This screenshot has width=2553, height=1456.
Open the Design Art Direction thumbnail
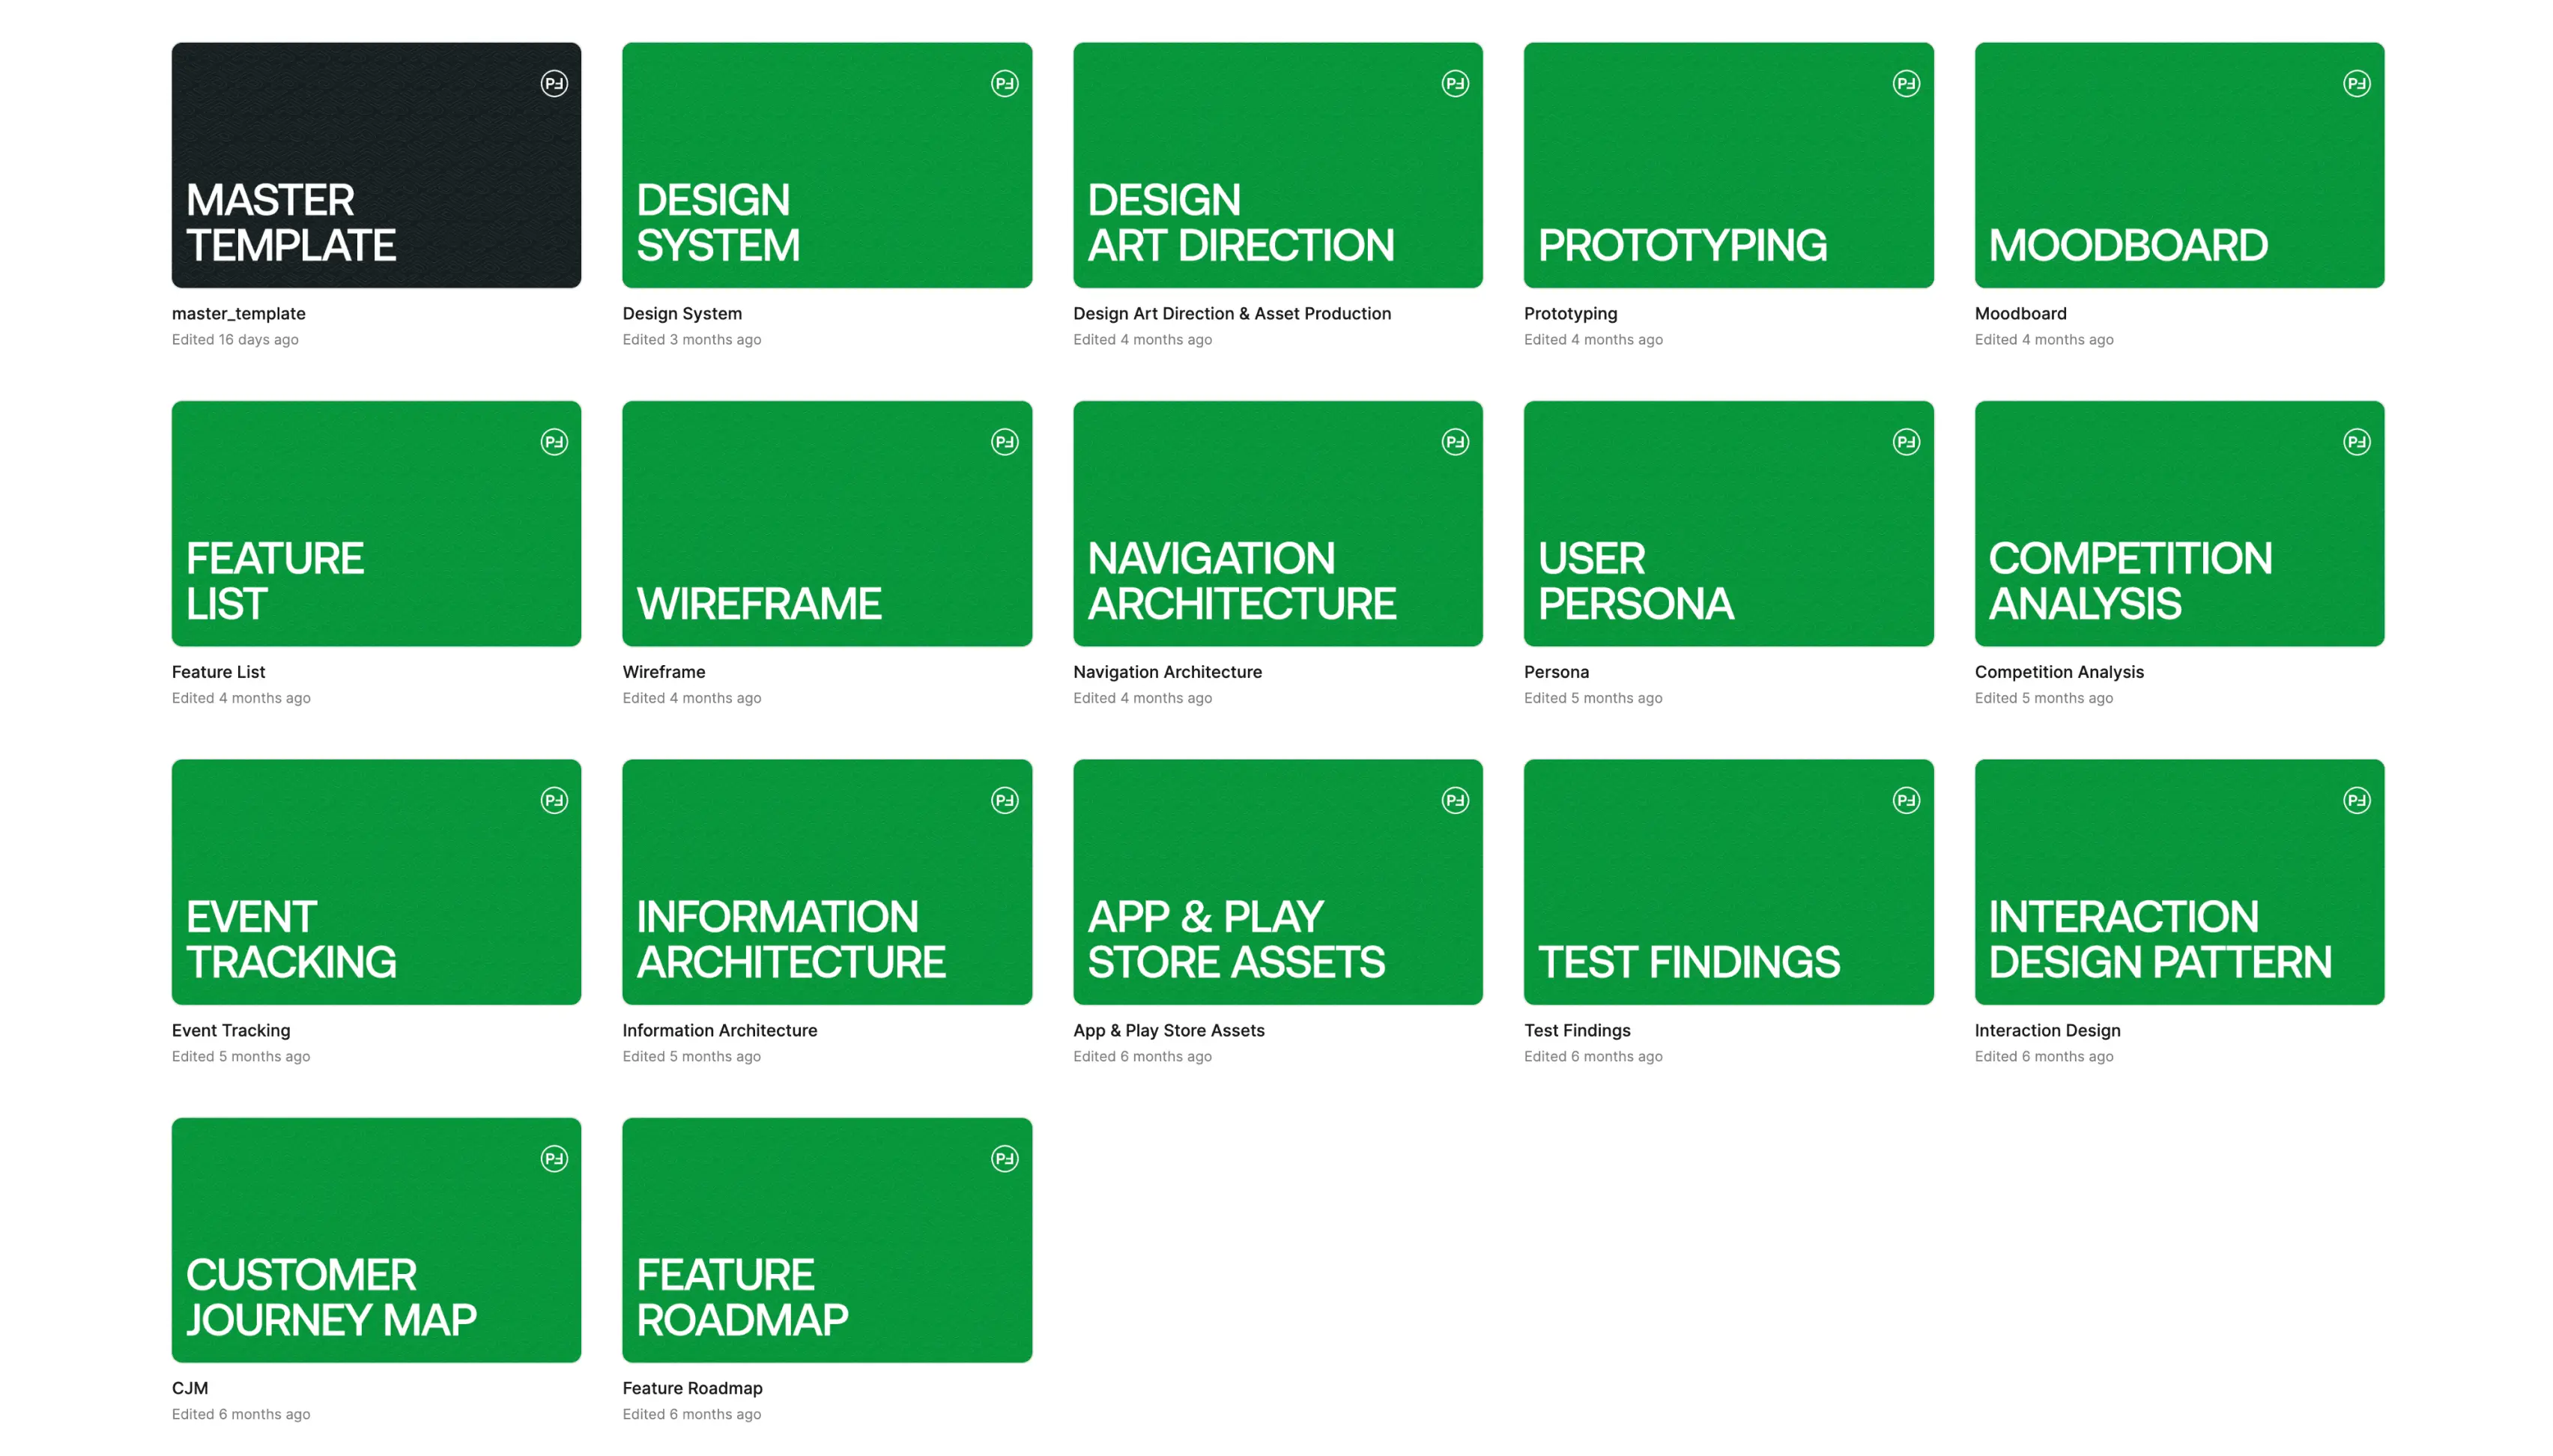(x=1277, y=165)
